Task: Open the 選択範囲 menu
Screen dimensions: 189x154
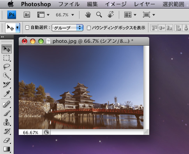Action: [173, 4]
